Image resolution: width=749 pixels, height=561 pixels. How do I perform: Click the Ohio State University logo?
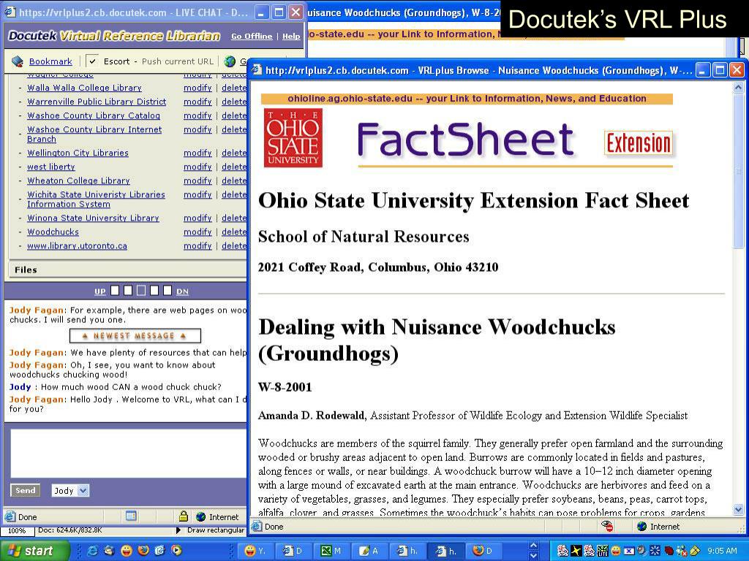(x=293, y=138)
